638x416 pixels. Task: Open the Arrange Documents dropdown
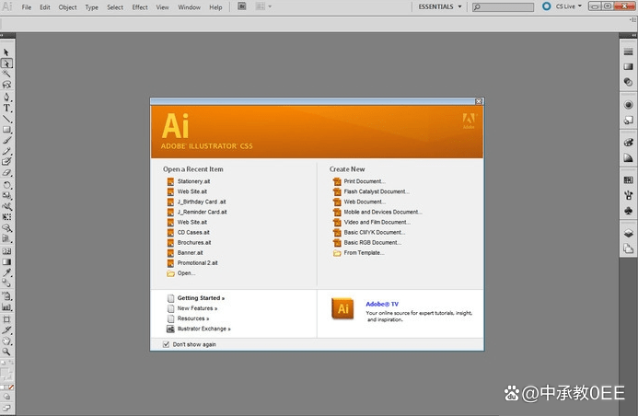pyautogui.click(x=263, y=6)
